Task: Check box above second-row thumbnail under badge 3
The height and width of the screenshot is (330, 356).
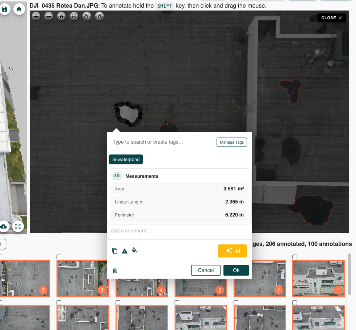Action: [59, 303]
